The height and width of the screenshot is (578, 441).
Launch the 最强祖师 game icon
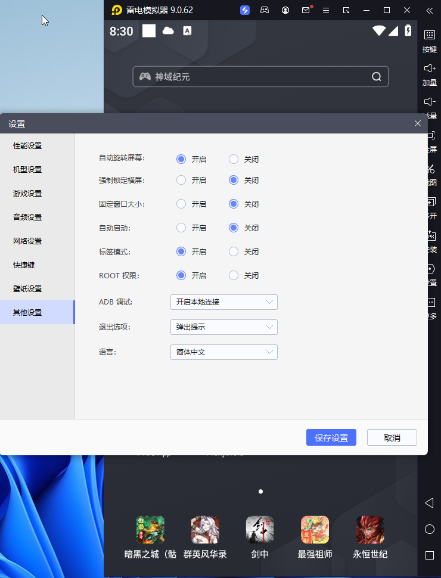pos(315,530)
